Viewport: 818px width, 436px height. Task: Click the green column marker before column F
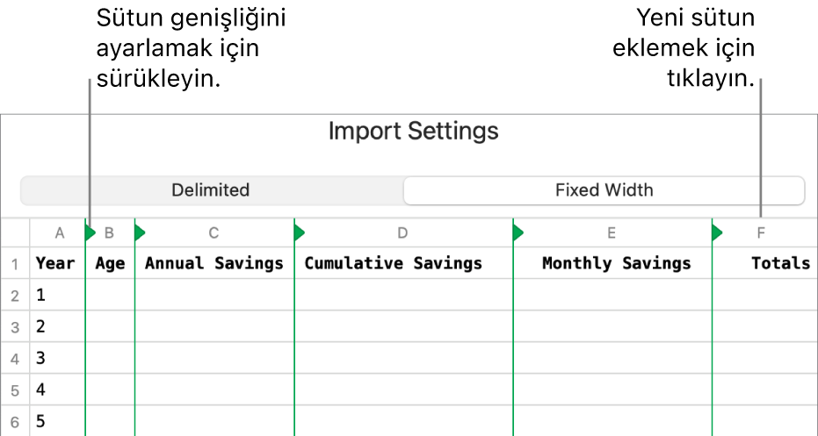[x=717, y=233]
